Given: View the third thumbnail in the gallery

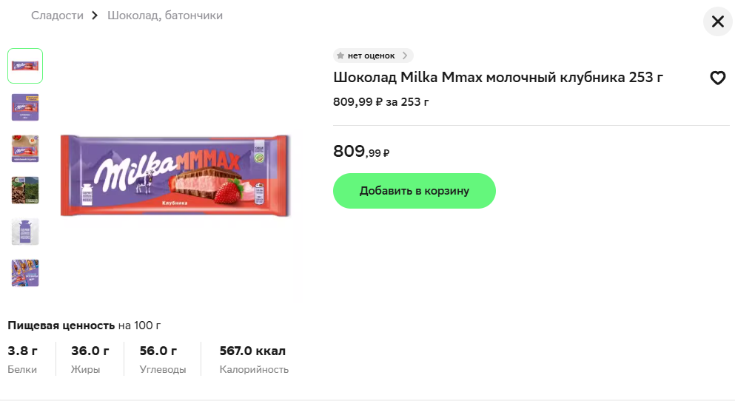Looking at the screenshot, I should click(x=25, y=149).
